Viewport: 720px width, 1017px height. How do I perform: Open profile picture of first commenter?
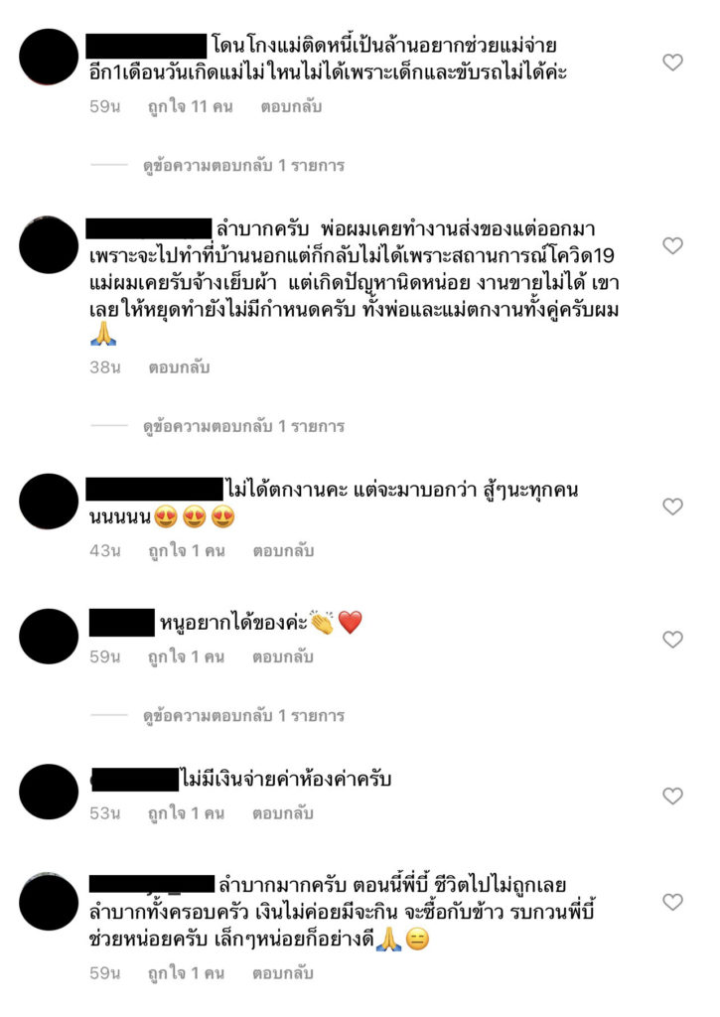pyautogui.click(x=49, y=57)
